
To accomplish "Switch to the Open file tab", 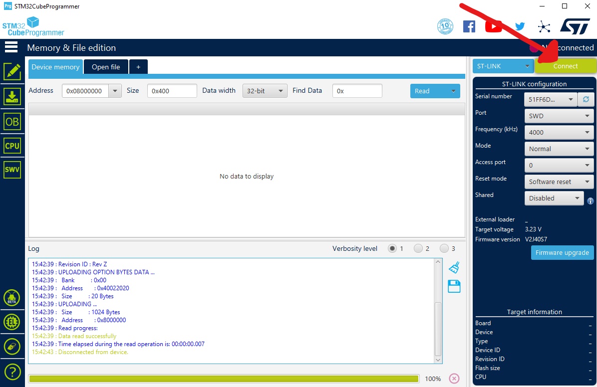I will tap(106, 67).
